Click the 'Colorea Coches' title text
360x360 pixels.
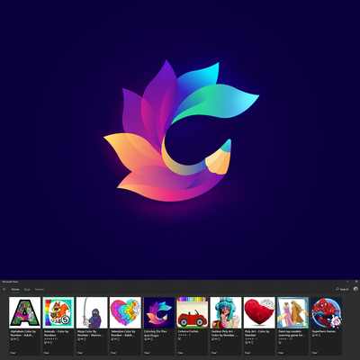tap(188, 331)
